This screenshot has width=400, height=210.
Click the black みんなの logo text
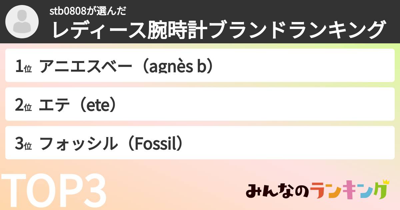click(x=276, y=192)
